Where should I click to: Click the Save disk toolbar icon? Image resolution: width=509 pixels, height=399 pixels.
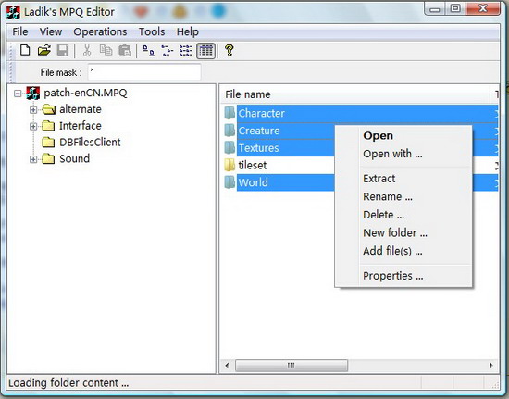pyautogui.click(x=63, y=51)
